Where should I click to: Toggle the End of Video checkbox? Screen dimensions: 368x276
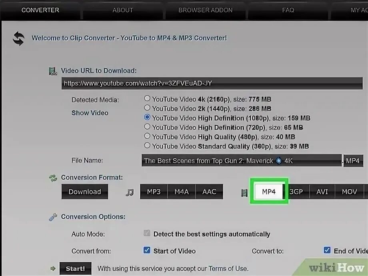click(327, 250)
